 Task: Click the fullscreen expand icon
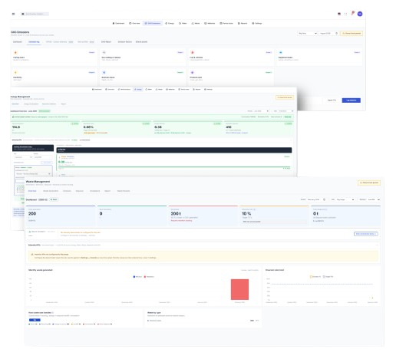(x=345, y=14)
